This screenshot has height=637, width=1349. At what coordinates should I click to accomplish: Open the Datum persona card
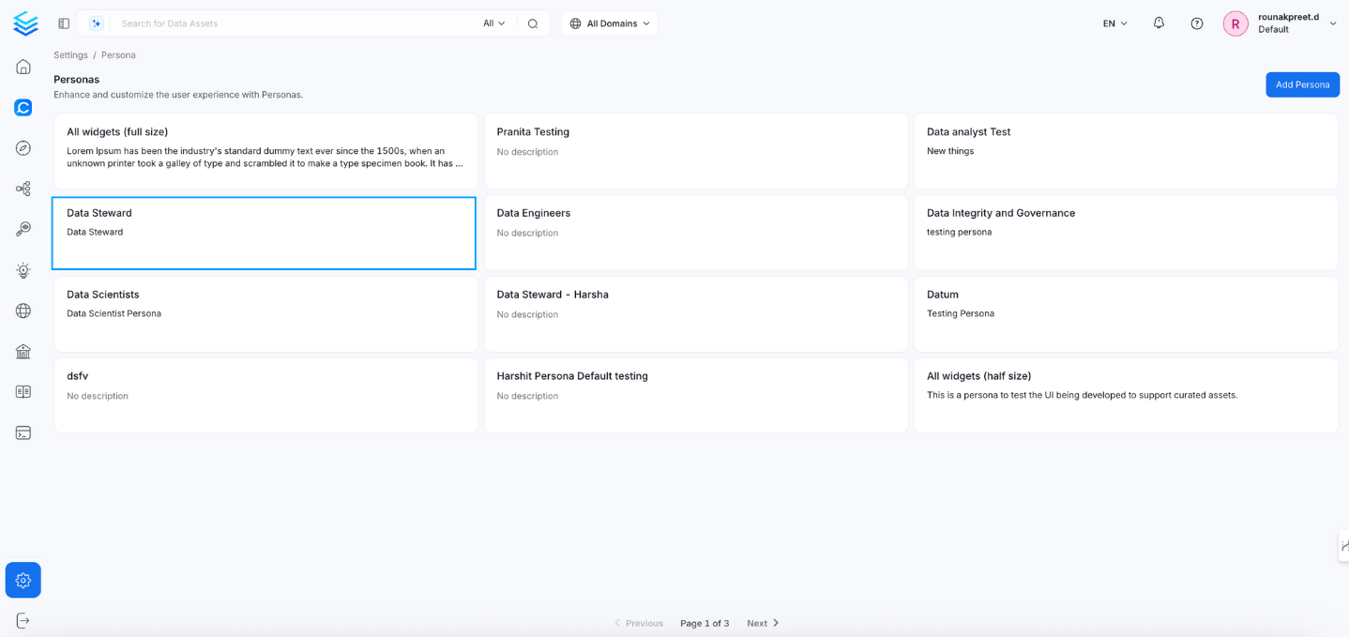coord(1126,314)
